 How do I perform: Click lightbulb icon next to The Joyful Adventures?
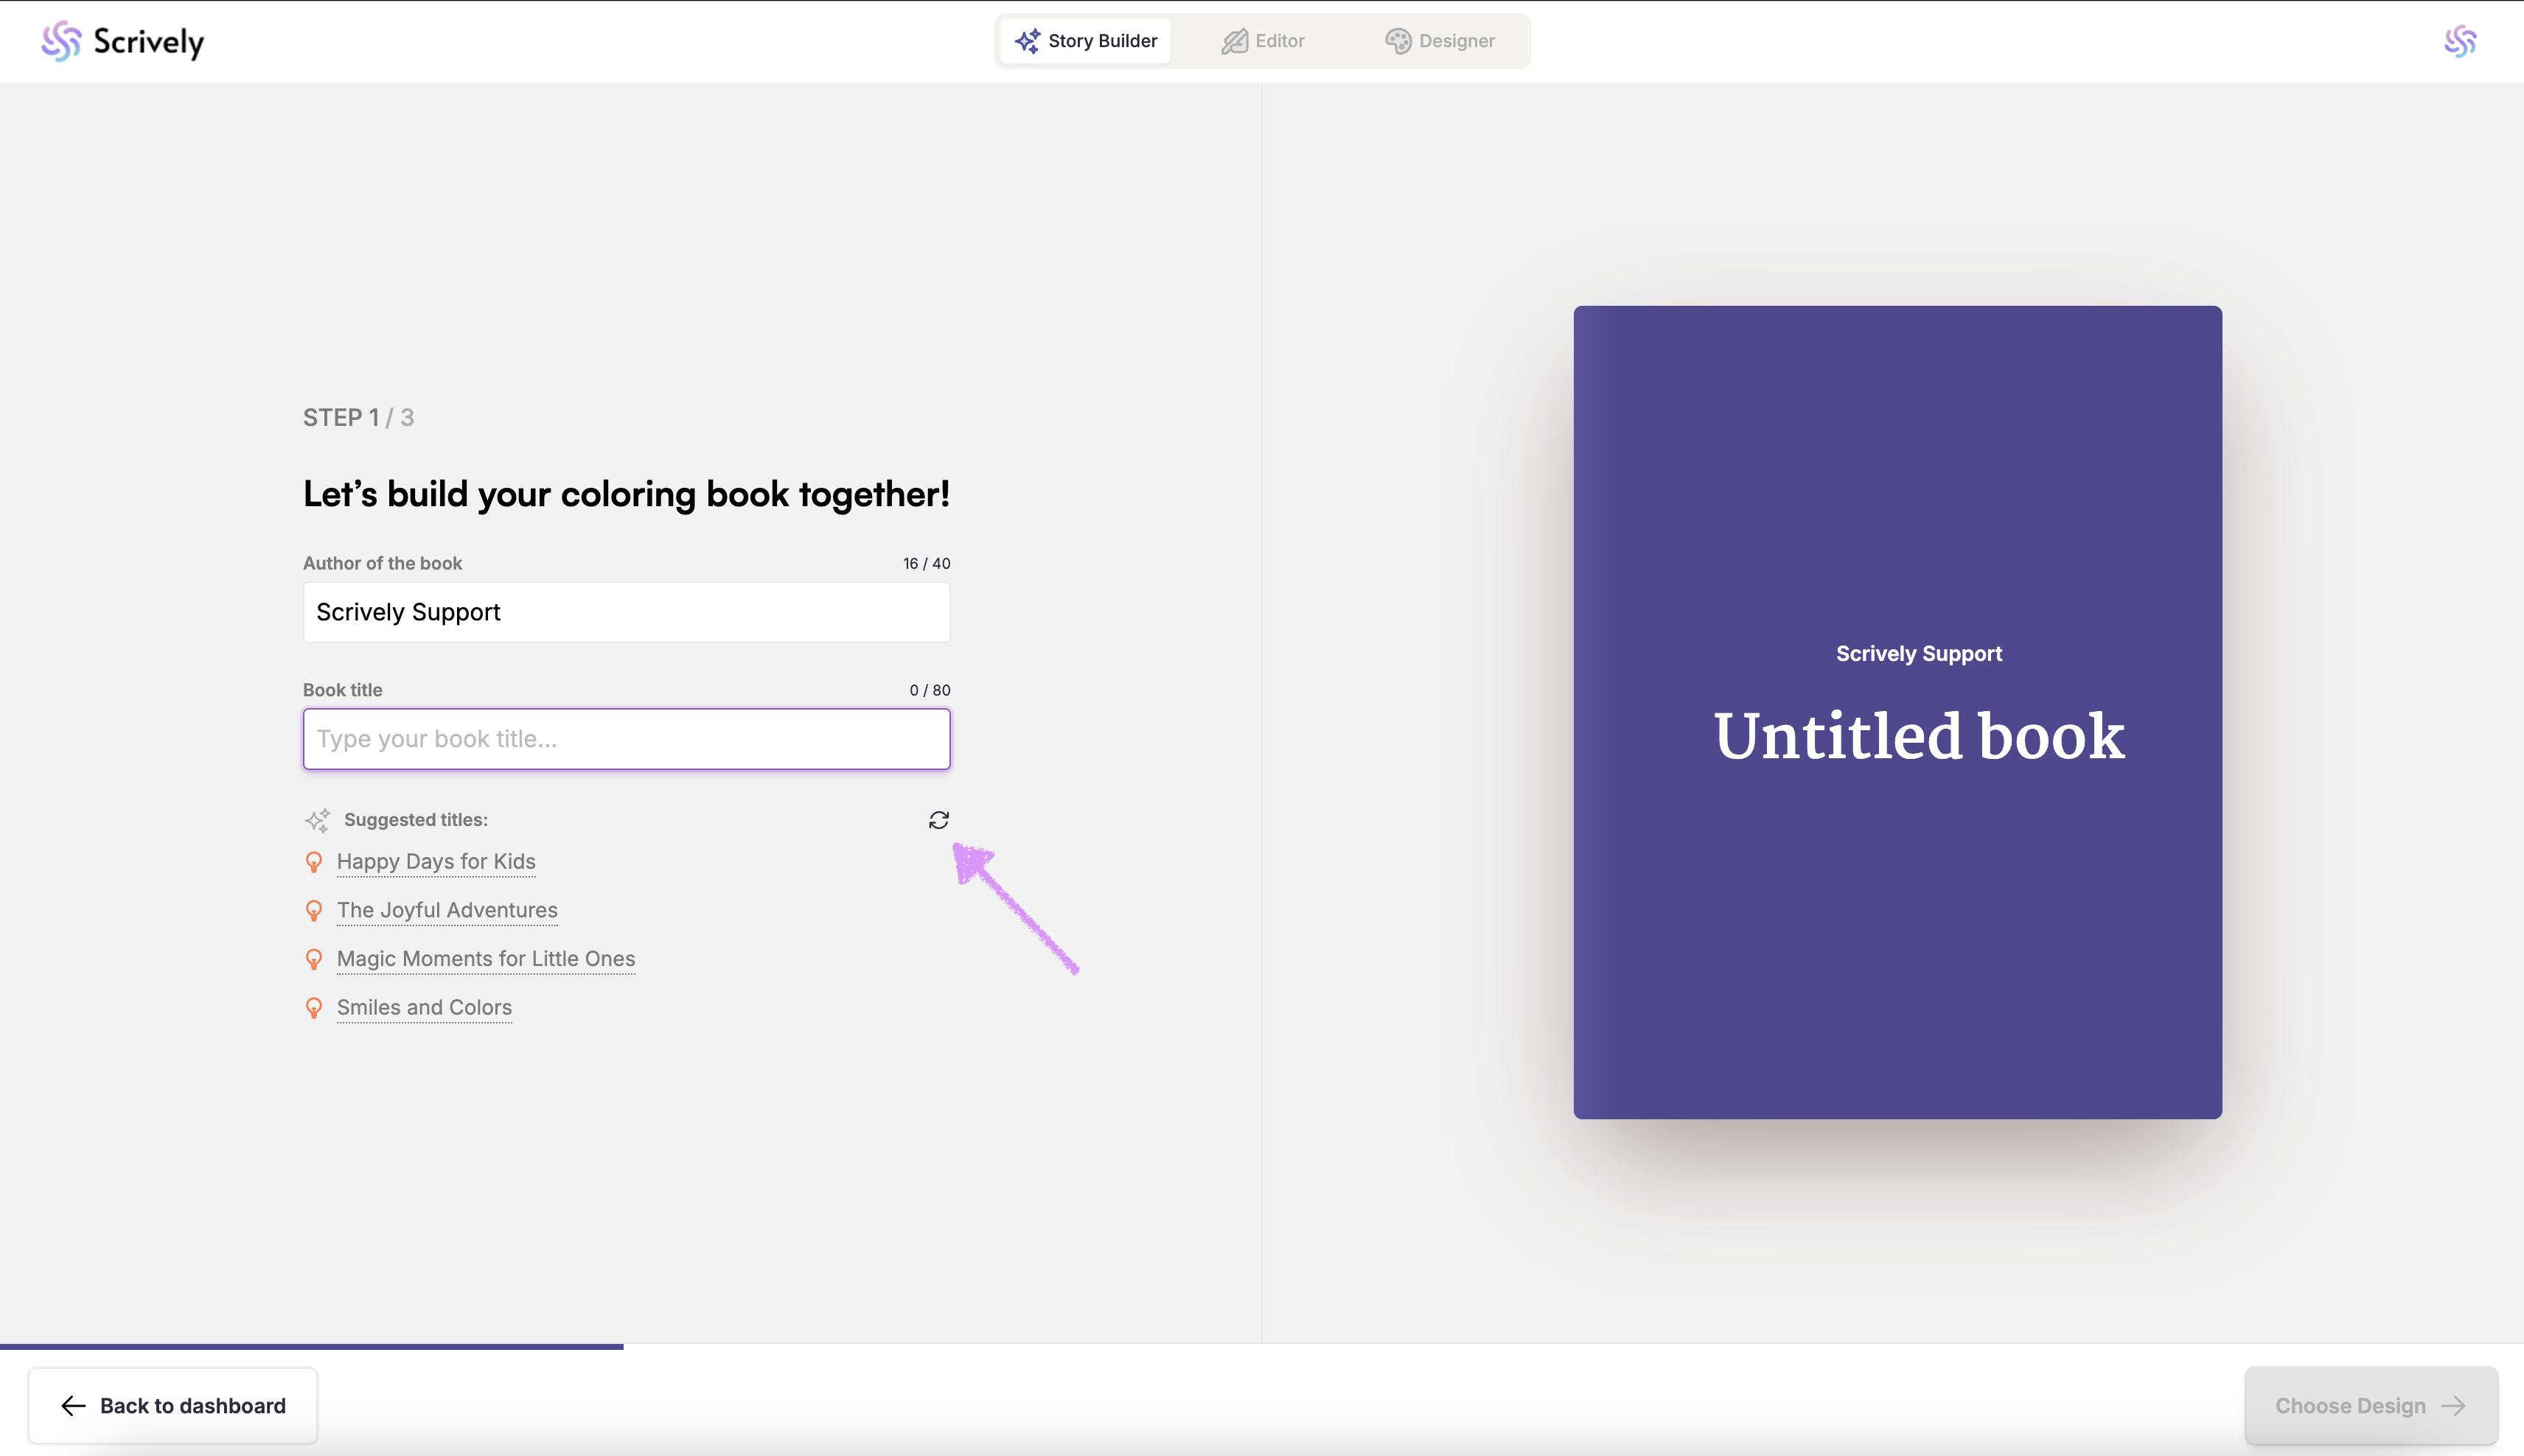tap(314, 911)
